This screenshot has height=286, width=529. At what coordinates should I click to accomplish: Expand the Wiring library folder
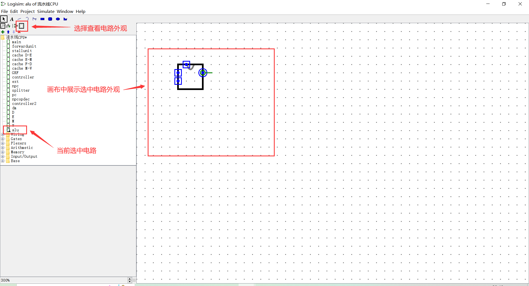[x=3, y=135]
